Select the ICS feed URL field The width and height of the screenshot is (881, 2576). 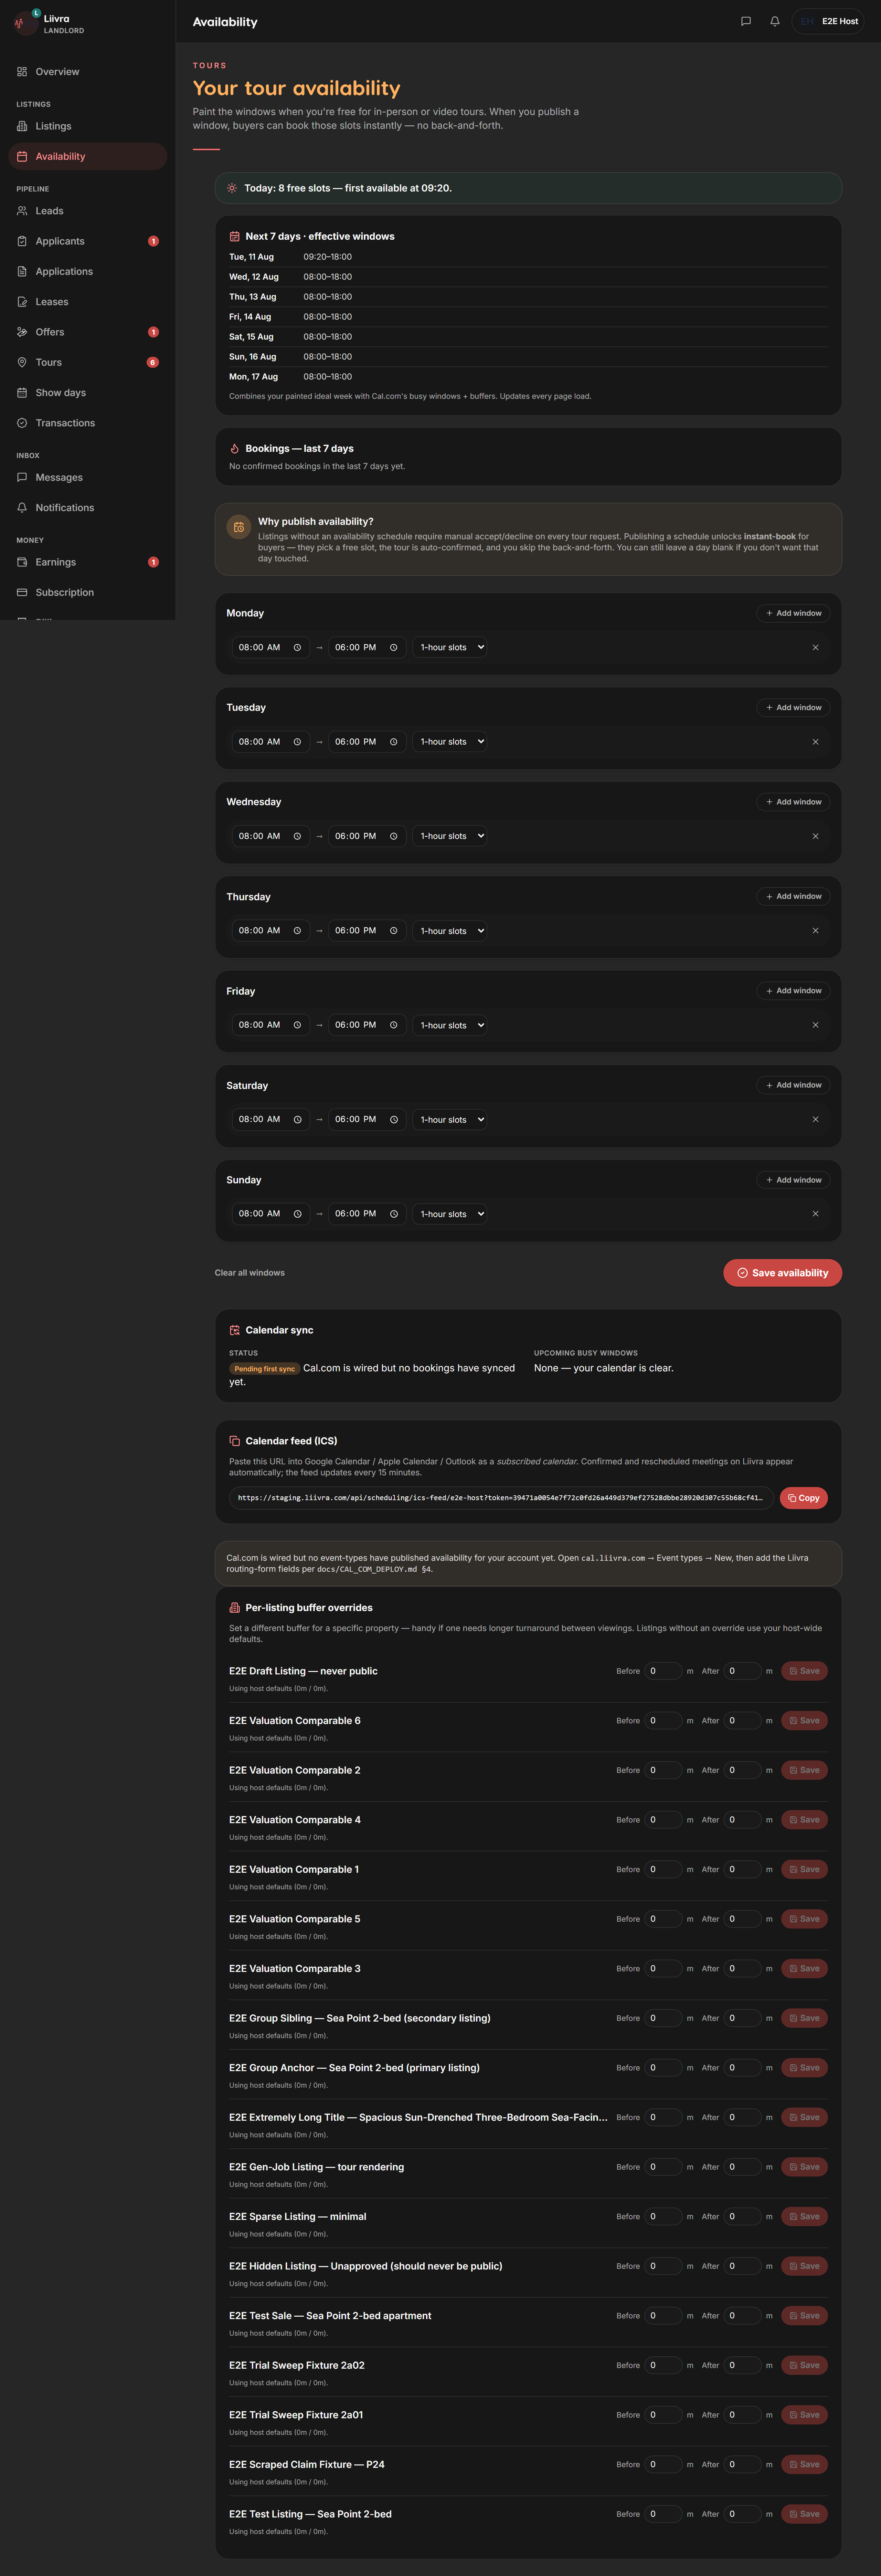tap(501, 1498)
